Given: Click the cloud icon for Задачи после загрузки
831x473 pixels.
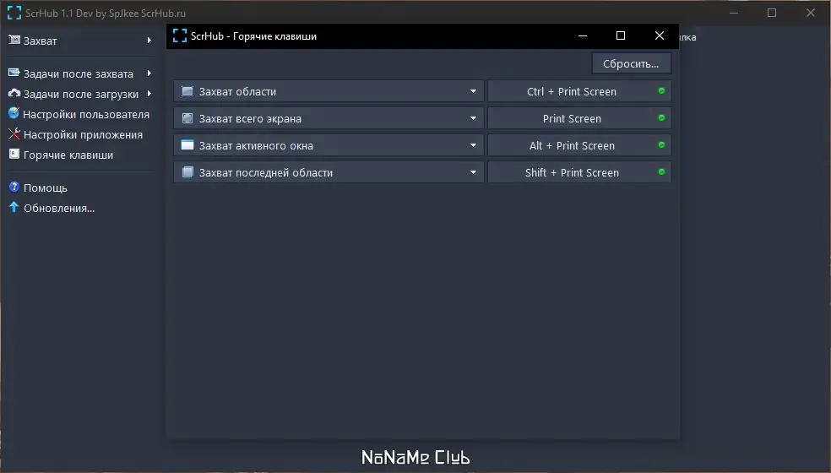Looking at the screenshot, I should pos(14,93).
